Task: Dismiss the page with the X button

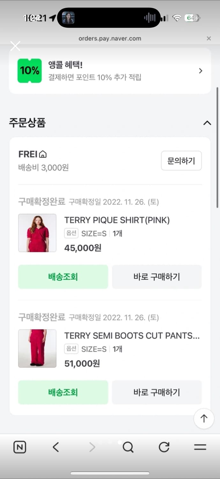Action: (x=15, y=46)
